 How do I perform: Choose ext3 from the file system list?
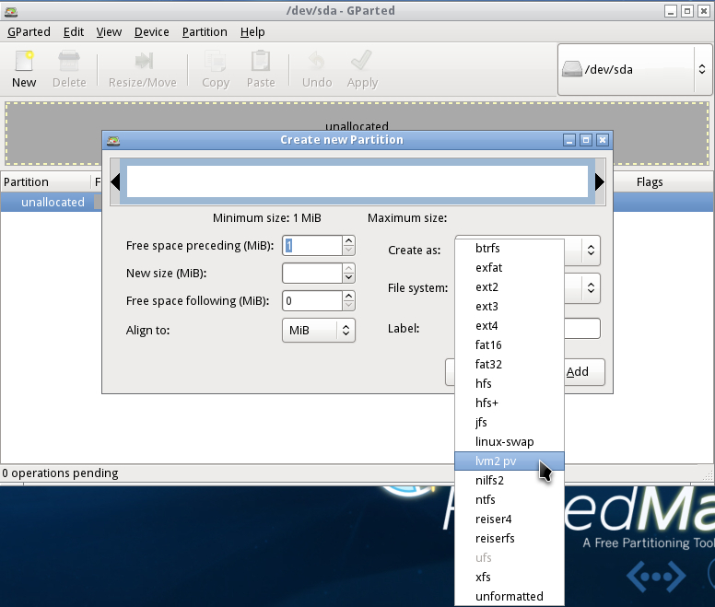(510, 306)
